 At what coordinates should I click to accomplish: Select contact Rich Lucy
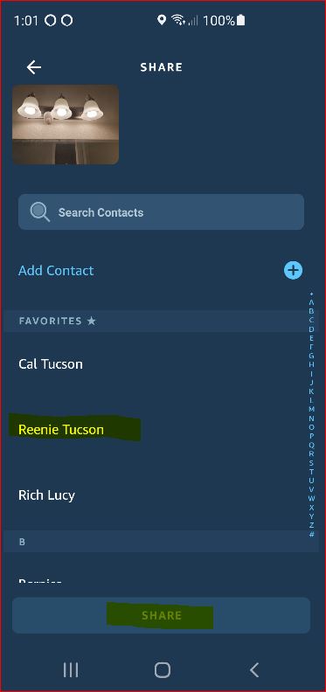pyautogui.click(x=46, y=495)
